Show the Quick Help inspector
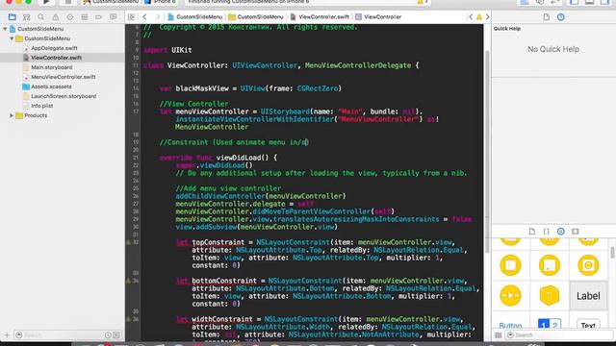The height and width of the screenshot is (346, 616). coord(560,17)
